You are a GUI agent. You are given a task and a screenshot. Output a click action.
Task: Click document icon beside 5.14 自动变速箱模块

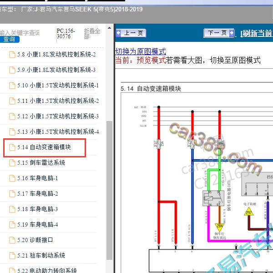click(x=12, y=147)
